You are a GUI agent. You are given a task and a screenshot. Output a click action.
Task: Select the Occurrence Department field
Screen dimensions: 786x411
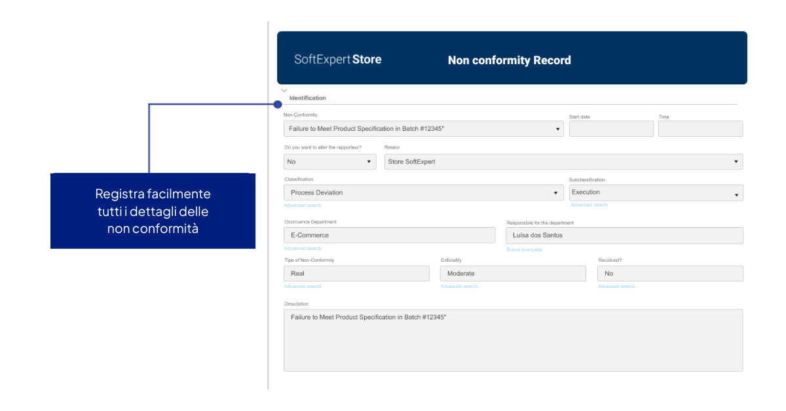click(390, 235)
